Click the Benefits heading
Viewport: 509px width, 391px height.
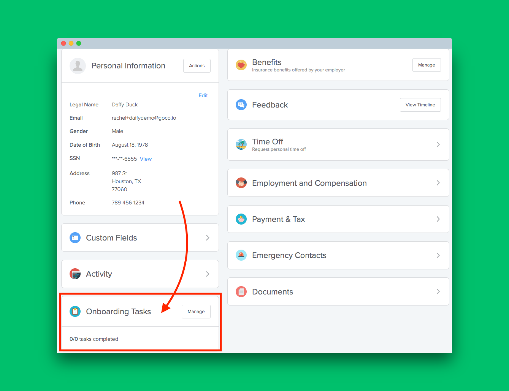[267, 62]
